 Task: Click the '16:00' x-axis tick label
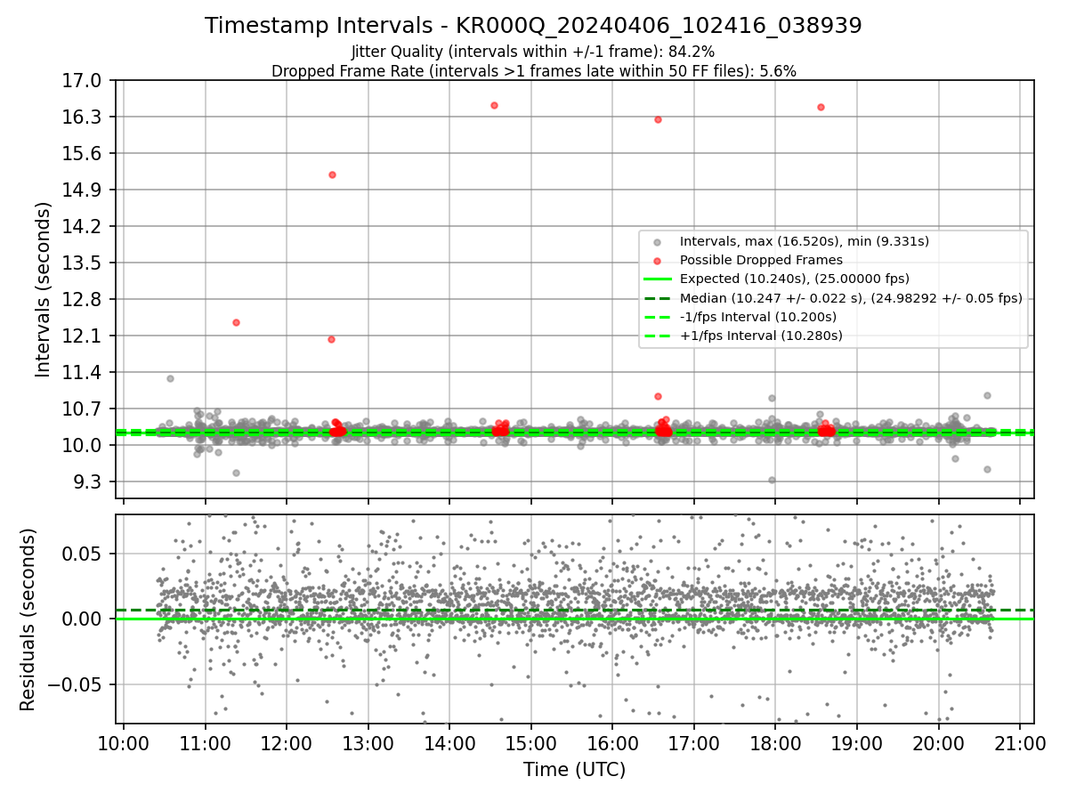pyautogui.click(x=611, y=744)
